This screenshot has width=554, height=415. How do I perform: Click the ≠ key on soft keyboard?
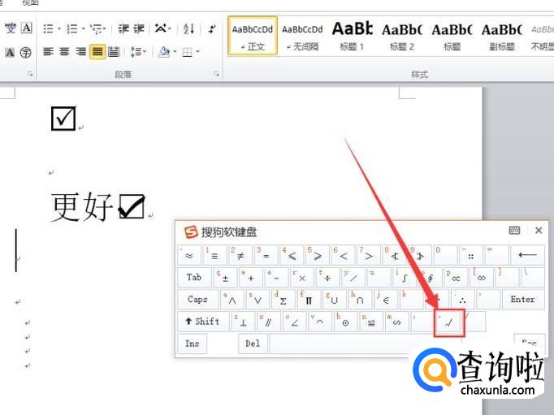point(240,255)
